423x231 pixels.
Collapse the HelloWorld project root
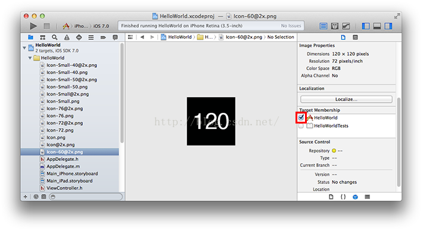24,48
